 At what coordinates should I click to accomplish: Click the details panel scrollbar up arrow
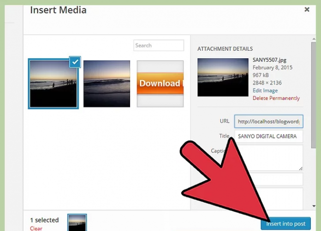[x=314, y=39]
